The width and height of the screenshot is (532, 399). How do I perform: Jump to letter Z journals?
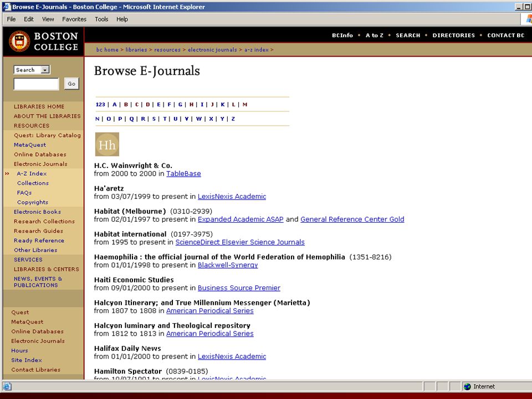click(233, 119)
